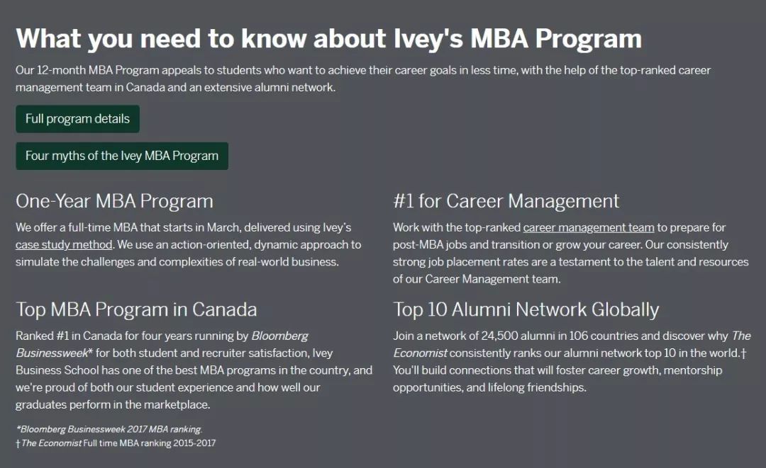
Task: Click the italic Bloomberg text in Canada paragraph
Action: click(x=279, y=336)
